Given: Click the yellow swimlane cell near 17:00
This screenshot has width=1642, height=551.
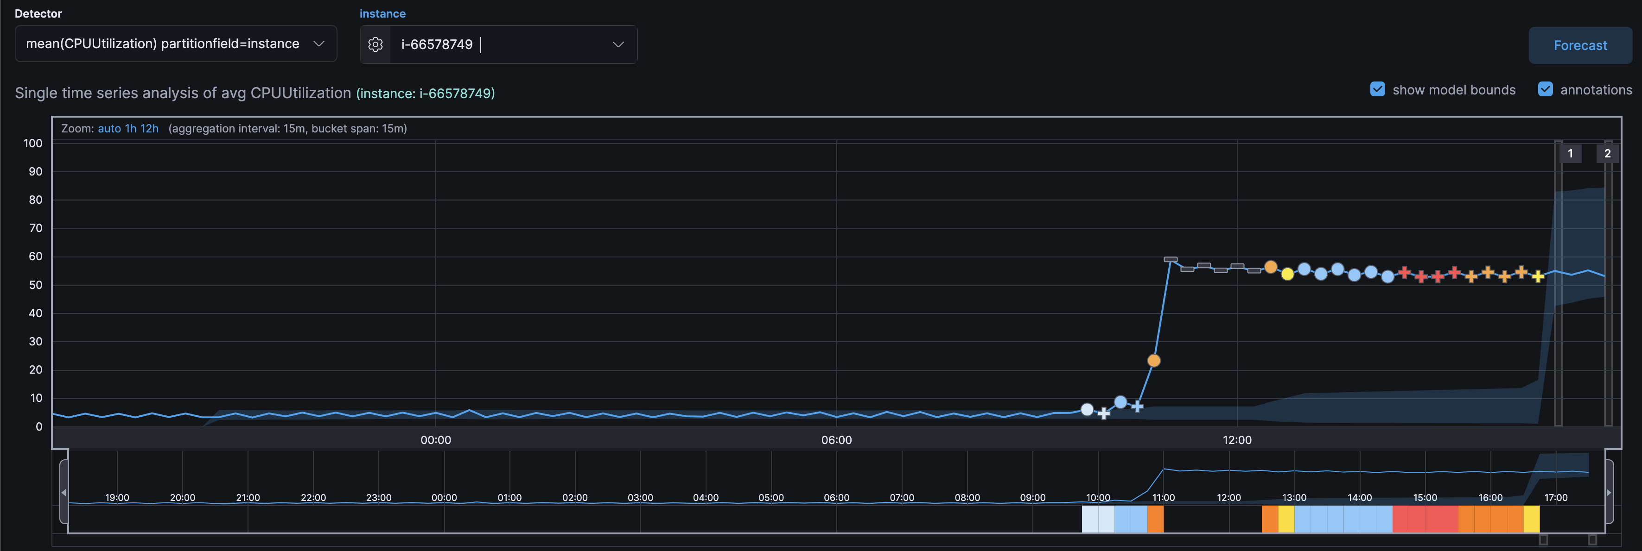Looking at the screenshot, I should pos(1531,519).
